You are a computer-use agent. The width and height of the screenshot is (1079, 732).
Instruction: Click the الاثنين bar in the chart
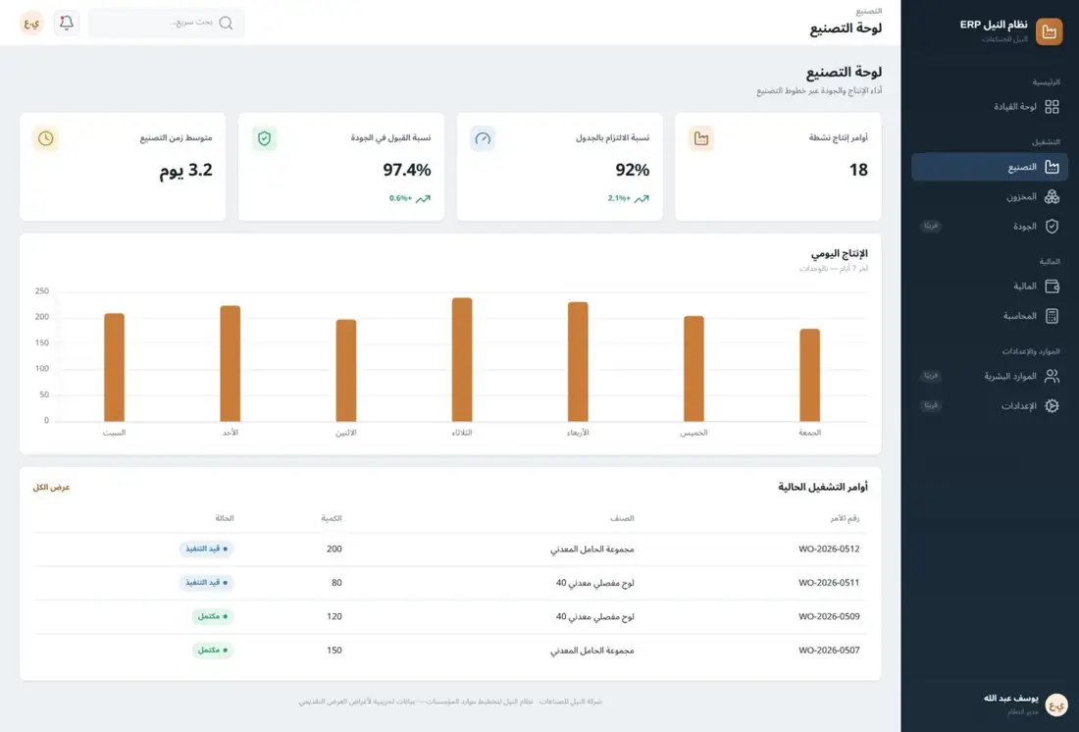(x=346, y=371)
